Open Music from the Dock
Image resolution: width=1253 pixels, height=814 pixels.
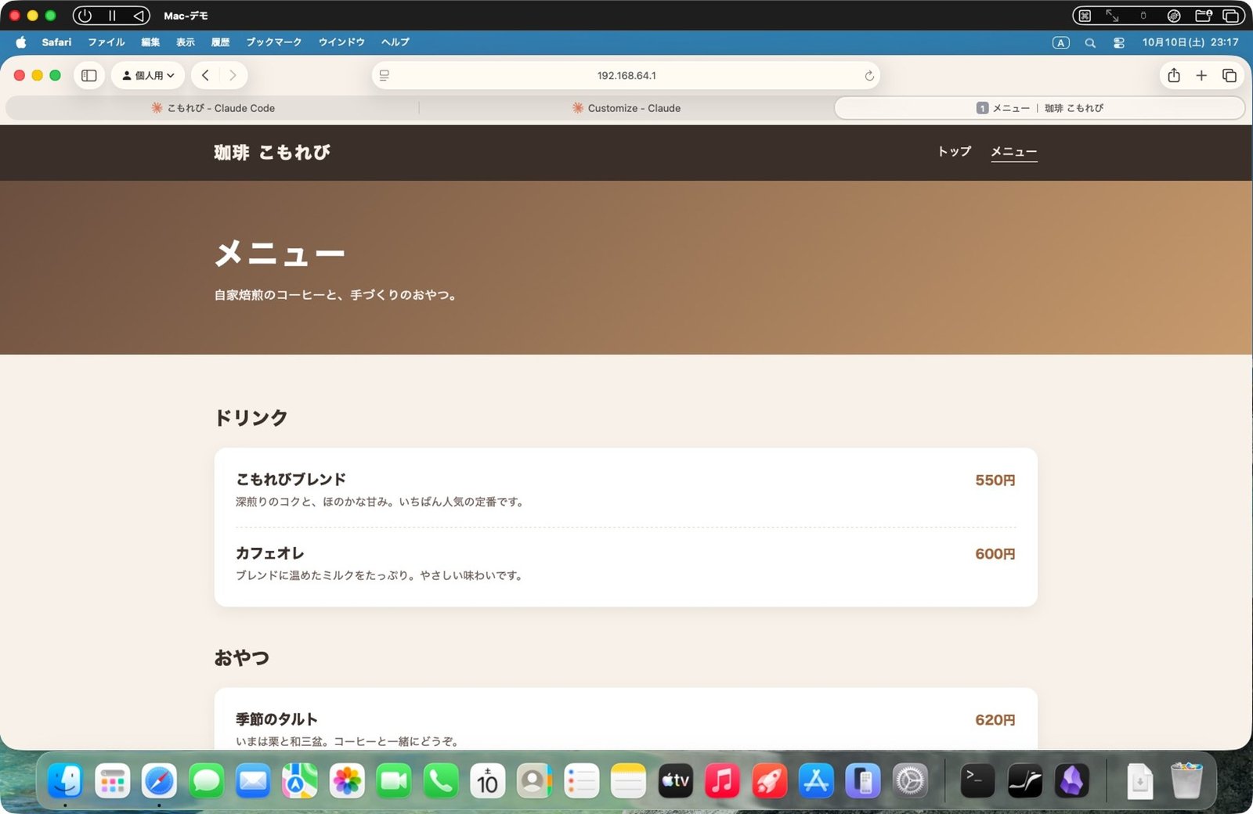pyautogui.click(x=722, y=780)
